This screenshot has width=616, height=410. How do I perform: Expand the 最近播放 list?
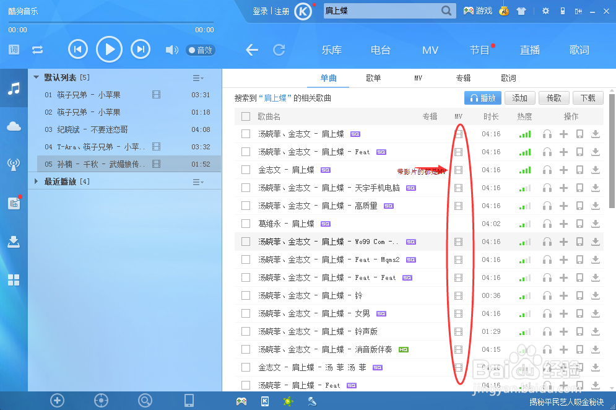(35, 181)
